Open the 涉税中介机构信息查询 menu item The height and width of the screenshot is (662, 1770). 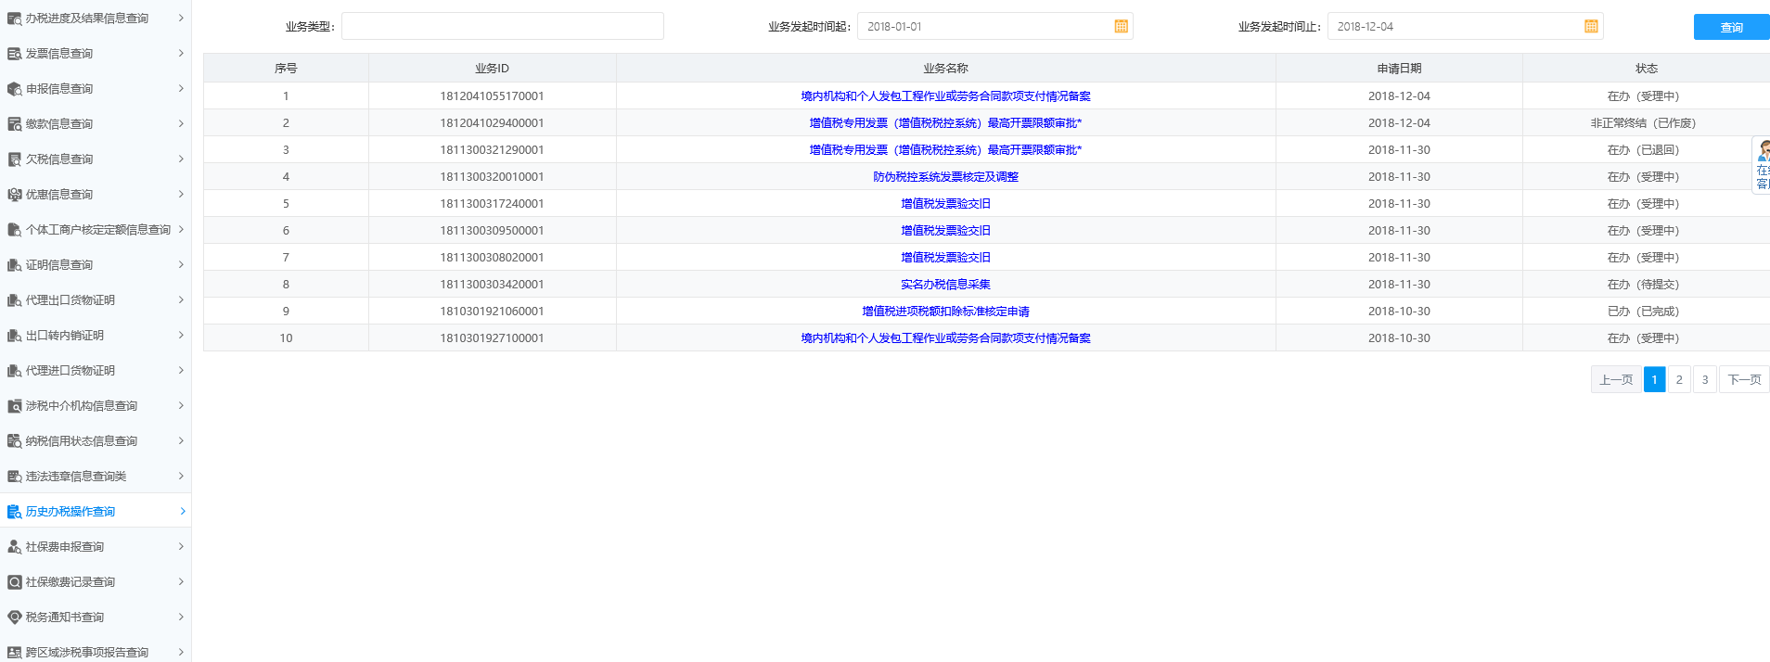point(96,406)
